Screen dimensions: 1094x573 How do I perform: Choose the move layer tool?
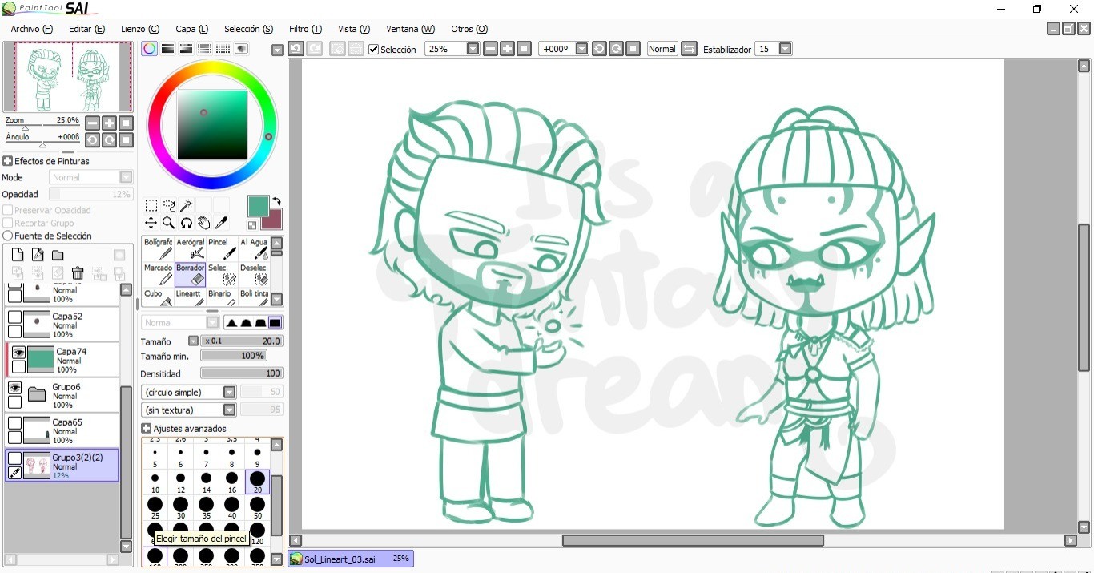coord(151,223)
